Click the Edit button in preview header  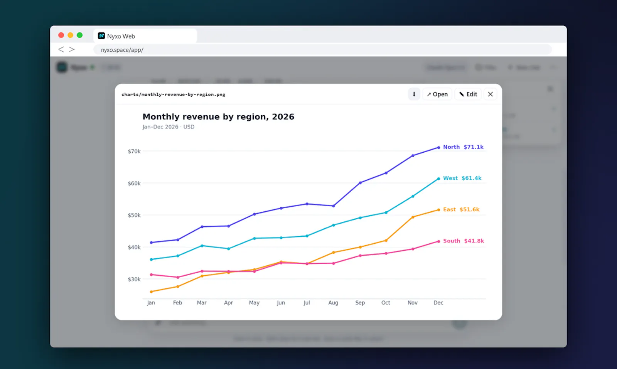pyautogui.click(x=468, y=94)
